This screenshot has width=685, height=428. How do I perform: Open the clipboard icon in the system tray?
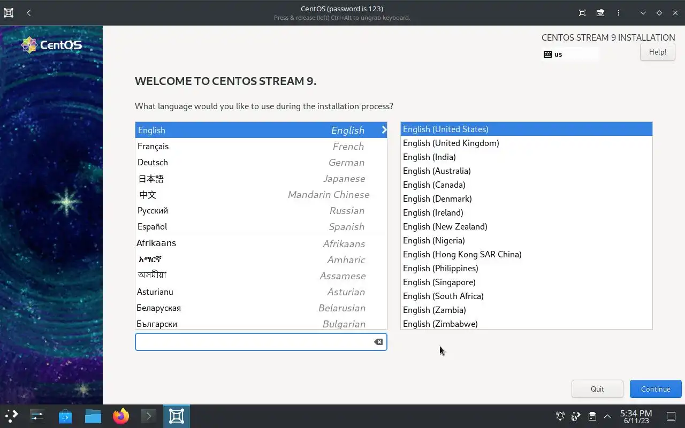(x=592, y=416)
